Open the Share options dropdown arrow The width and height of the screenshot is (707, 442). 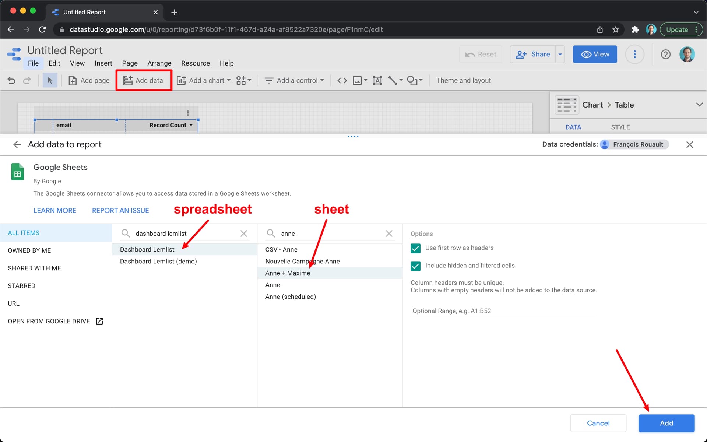[x=560, y=54]
